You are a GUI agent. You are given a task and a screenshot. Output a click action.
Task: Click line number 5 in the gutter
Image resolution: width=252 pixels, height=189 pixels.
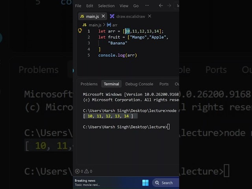(x=89, y=55)
